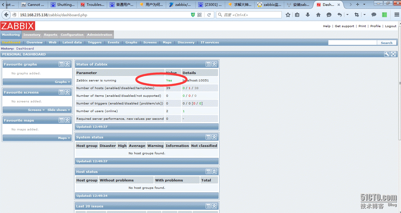Open the Administration main tab
This screenshot has width=401, height=213.
(x=99, y=35)
